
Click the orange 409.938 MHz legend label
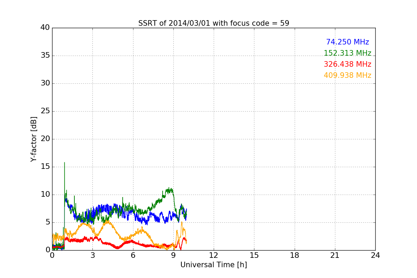pos(347,75)
